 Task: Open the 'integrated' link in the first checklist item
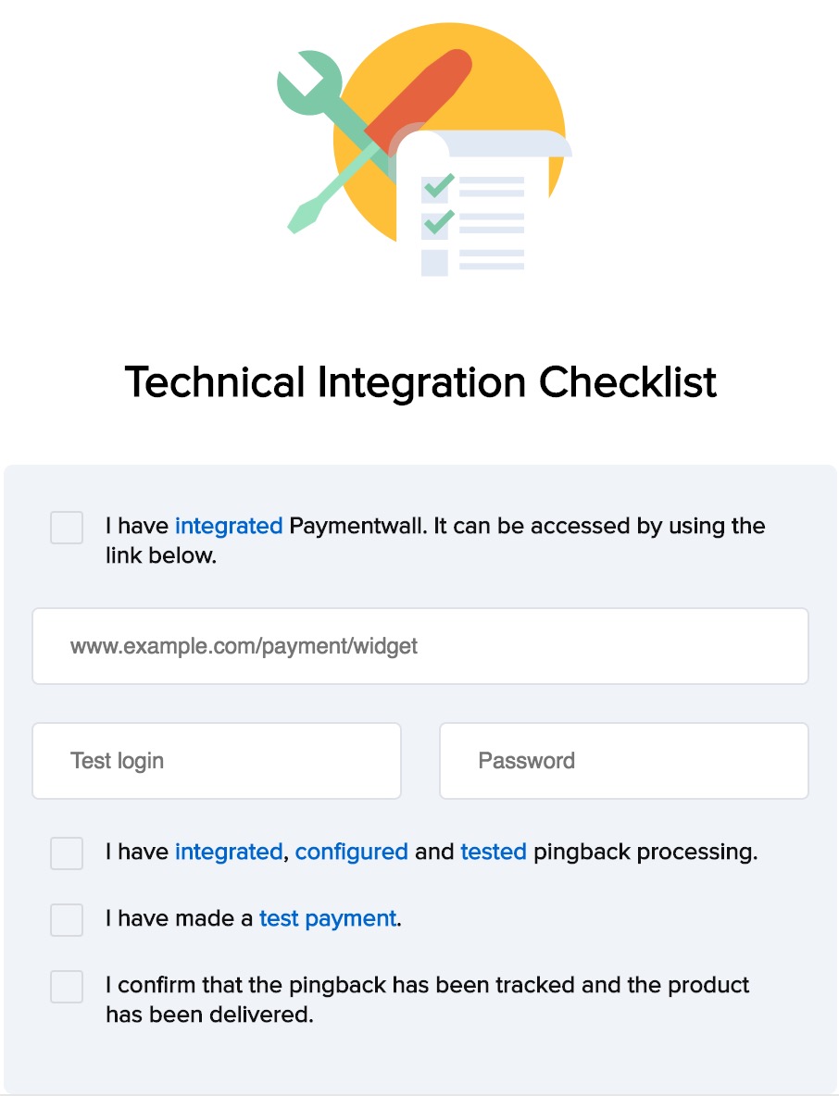coord(228,526)
